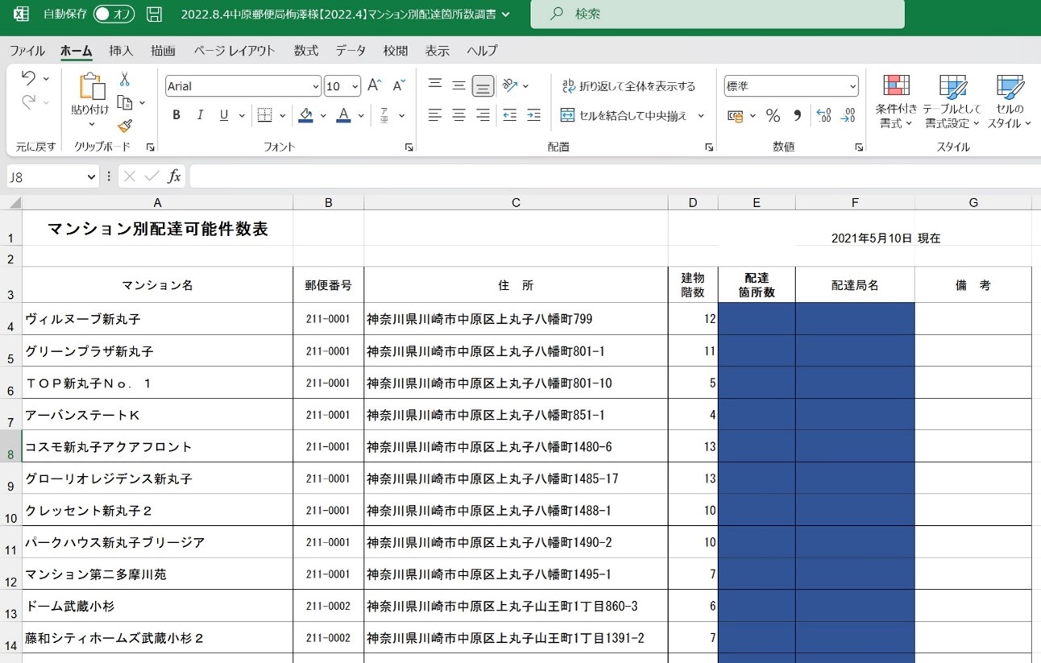Image resolution: width=1041 pixels, height=663 pixels.
Task: Click the Undo arrow icon
Action: 28,78
